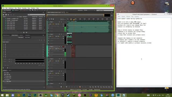Screen dimensions: 172x97
Task: Click the Search Help input field
Action: coord(105,10)
